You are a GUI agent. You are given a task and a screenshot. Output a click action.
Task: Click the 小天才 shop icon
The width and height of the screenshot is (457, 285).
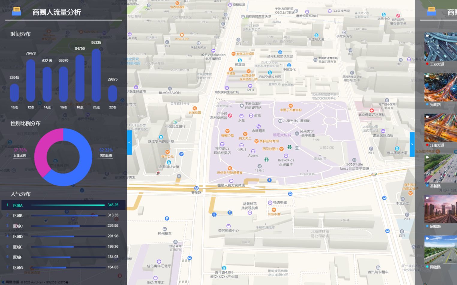tap(241, 145)
